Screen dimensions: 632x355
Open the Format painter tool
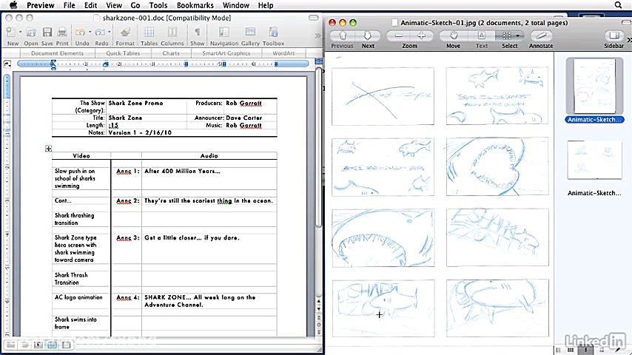coord(125,34)
